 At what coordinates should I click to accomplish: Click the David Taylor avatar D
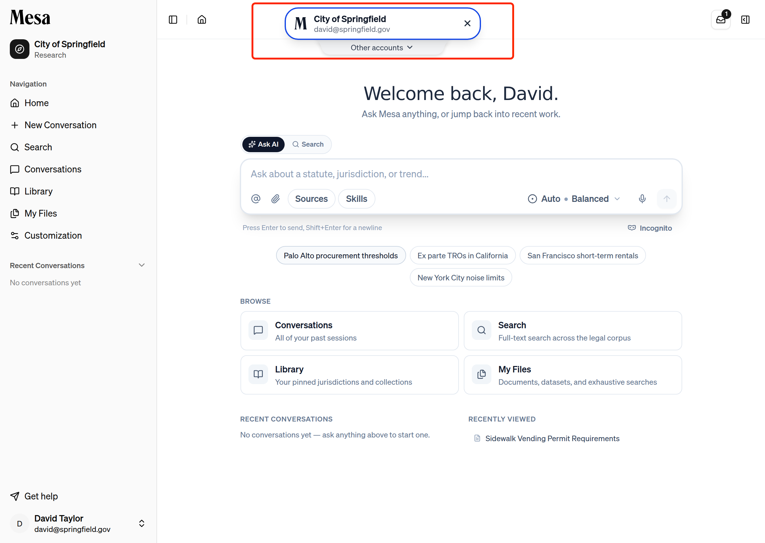(x=20, y=524)
